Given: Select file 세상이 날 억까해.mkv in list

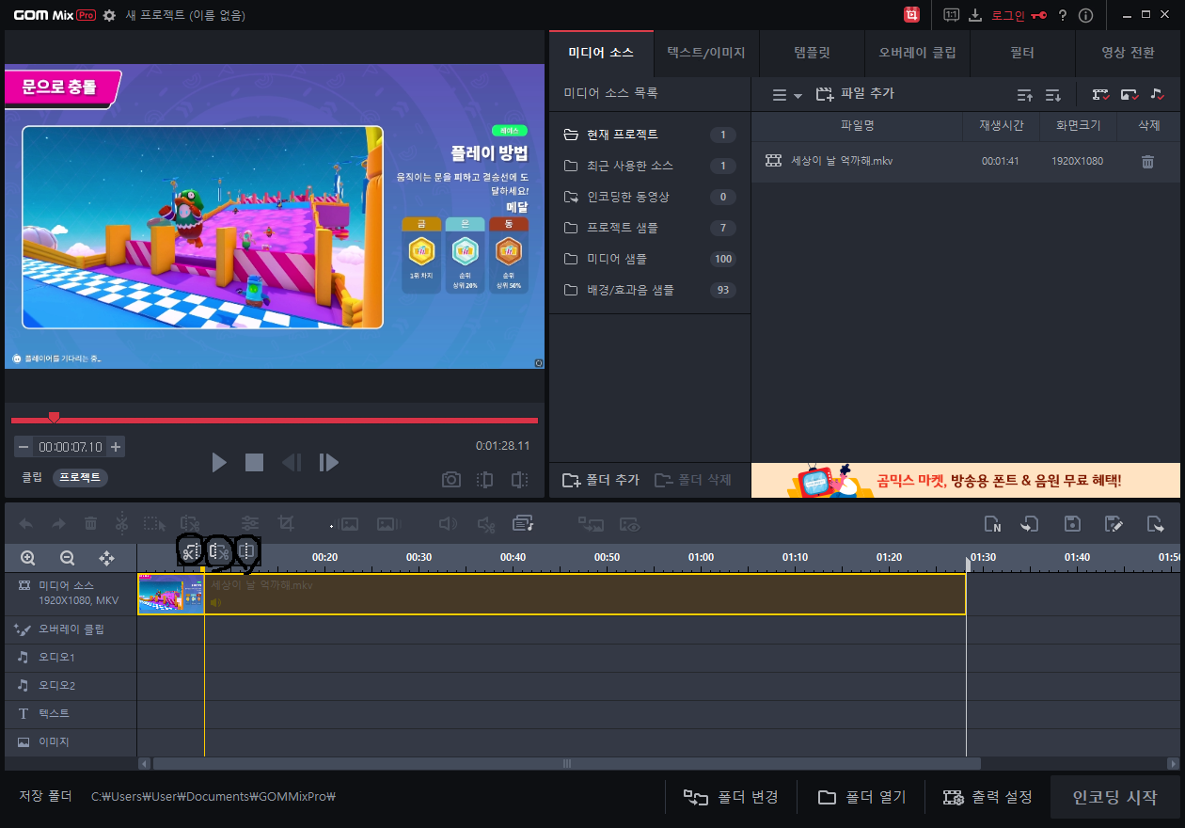Looking at the screenshot, I should pos(966,162).
